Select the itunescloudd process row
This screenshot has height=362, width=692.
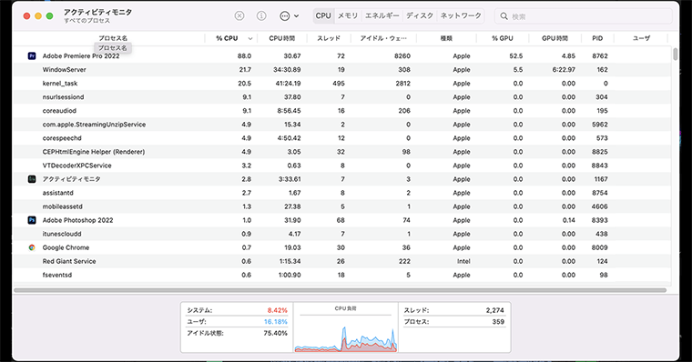pos(342,234)
